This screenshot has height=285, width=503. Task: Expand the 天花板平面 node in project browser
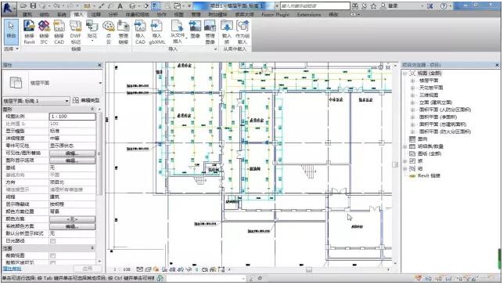click(413, 88)
